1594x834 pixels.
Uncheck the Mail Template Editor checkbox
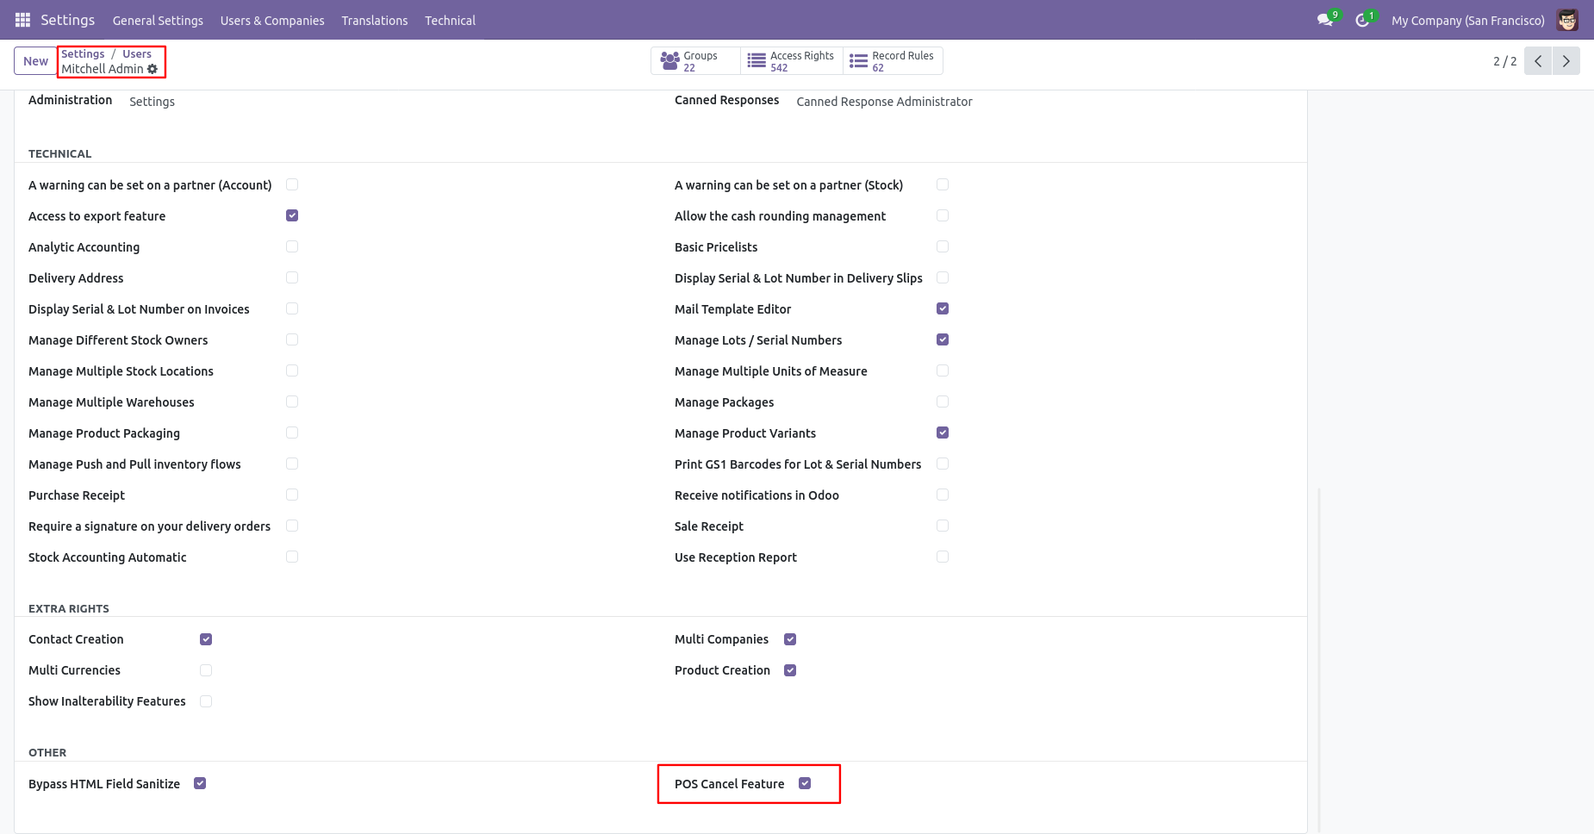[943, 308]
